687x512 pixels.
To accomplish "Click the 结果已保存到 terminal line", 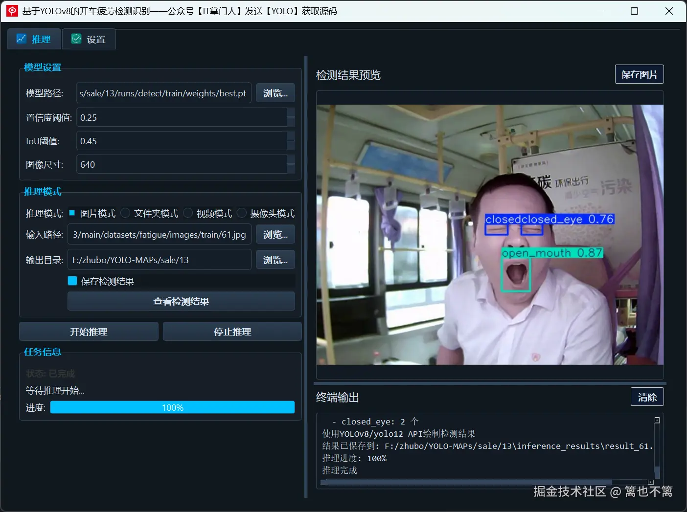I will [487, 446].
